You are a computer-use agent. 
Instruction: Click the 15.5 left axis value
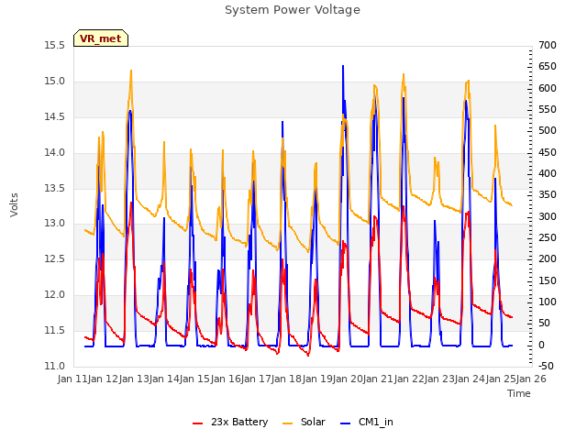[54, 46]
